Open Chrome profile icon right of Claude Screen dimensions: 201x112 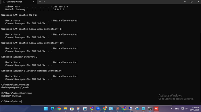pos(124,109)
